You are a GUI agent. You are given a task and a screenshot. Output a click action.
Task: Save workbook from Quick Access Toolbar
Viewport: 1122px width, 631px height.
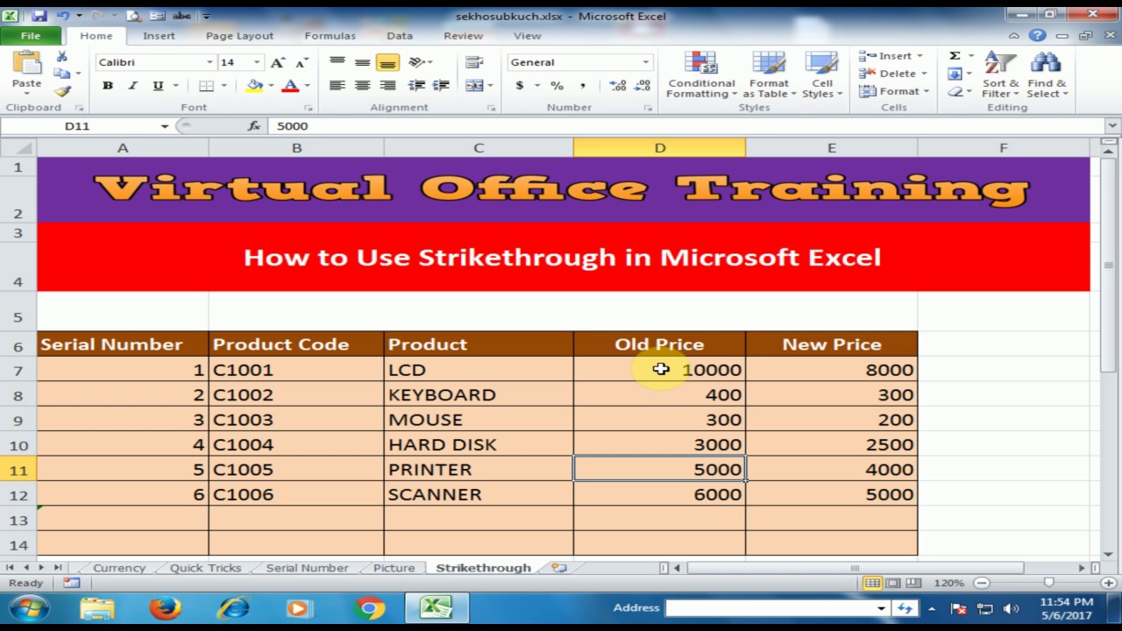(39, 16)
